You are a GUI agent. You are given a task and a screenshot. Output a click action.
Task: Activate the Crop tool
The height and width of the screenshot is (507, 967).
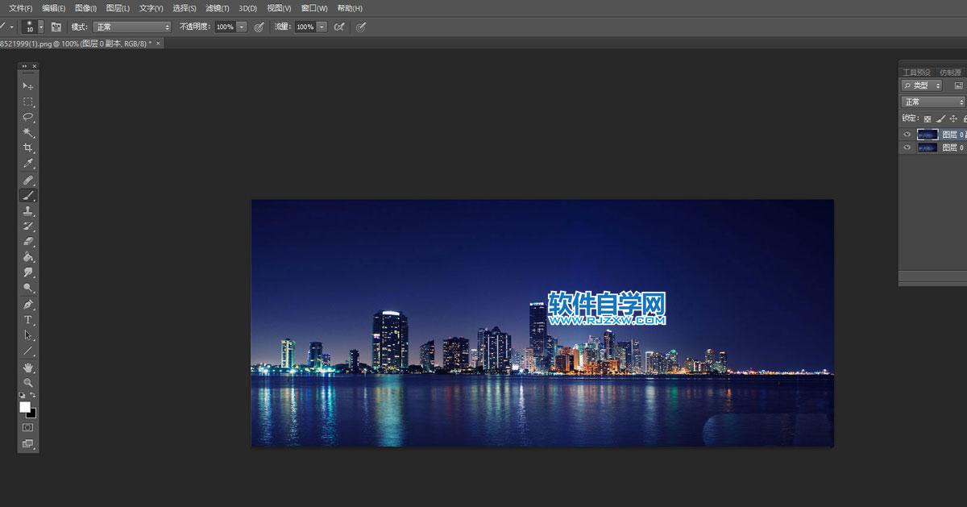(x=28, y=148)
